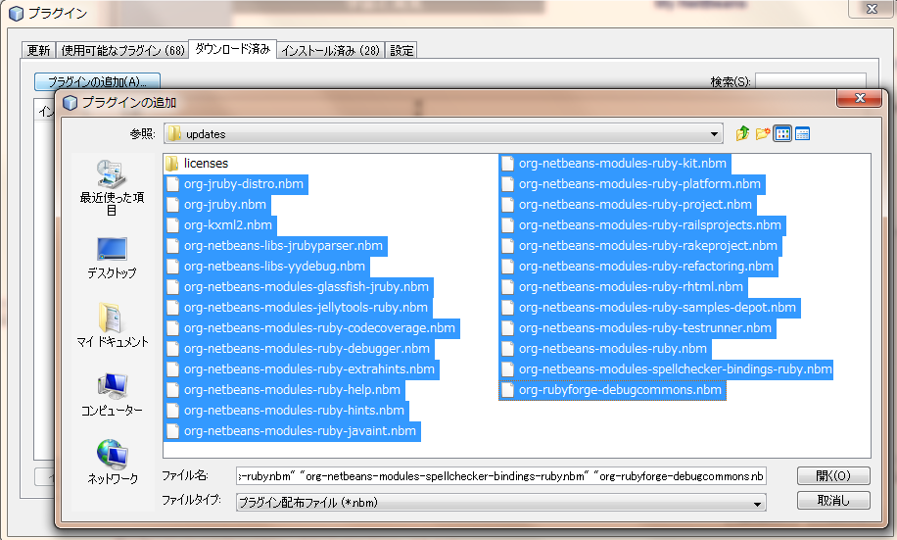Click file icon of org-jruby-distro.nbm
The height and width of the screenshot is (540, 897).
pos(172,184)
